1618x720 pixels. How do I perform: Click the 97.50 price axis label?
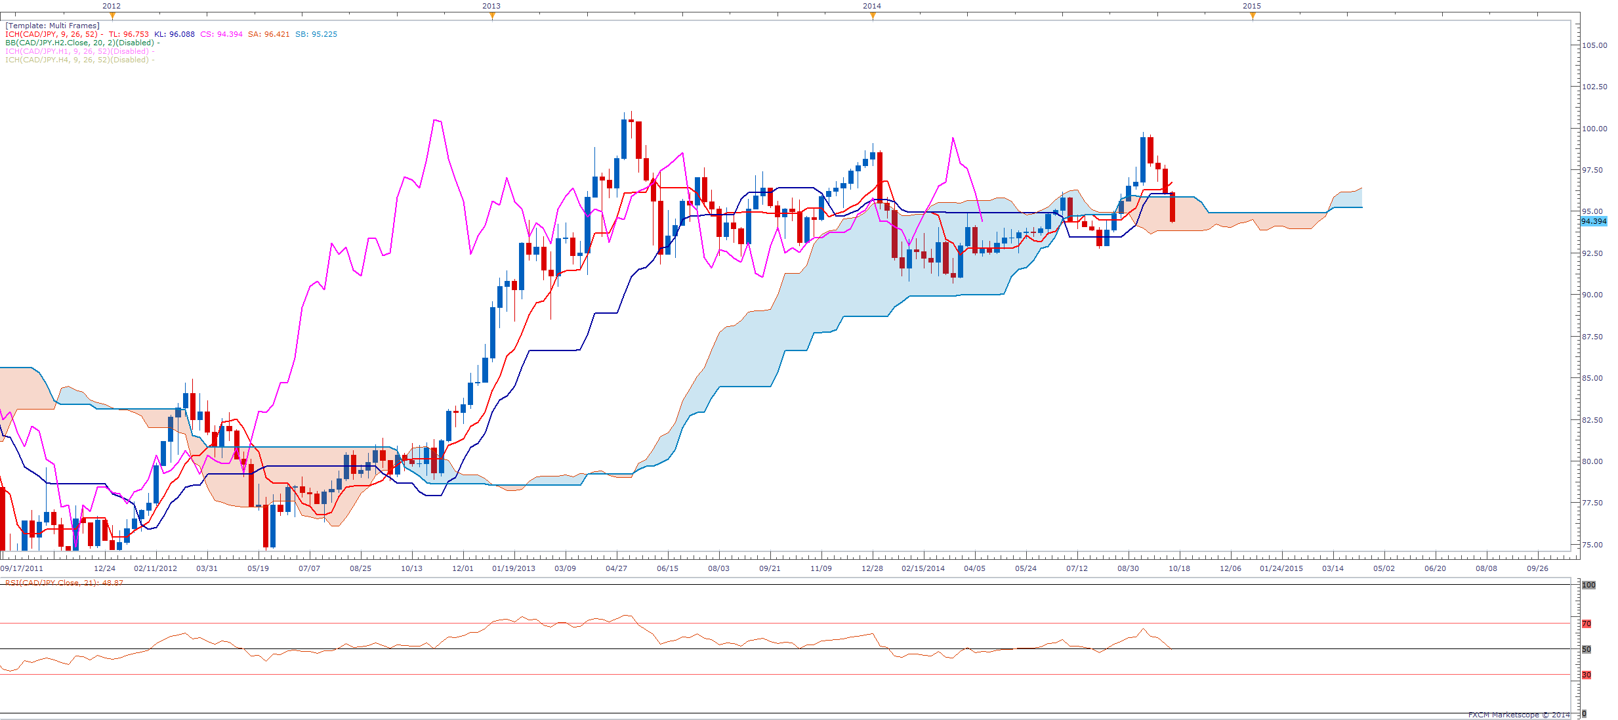tap(1592, 170)
